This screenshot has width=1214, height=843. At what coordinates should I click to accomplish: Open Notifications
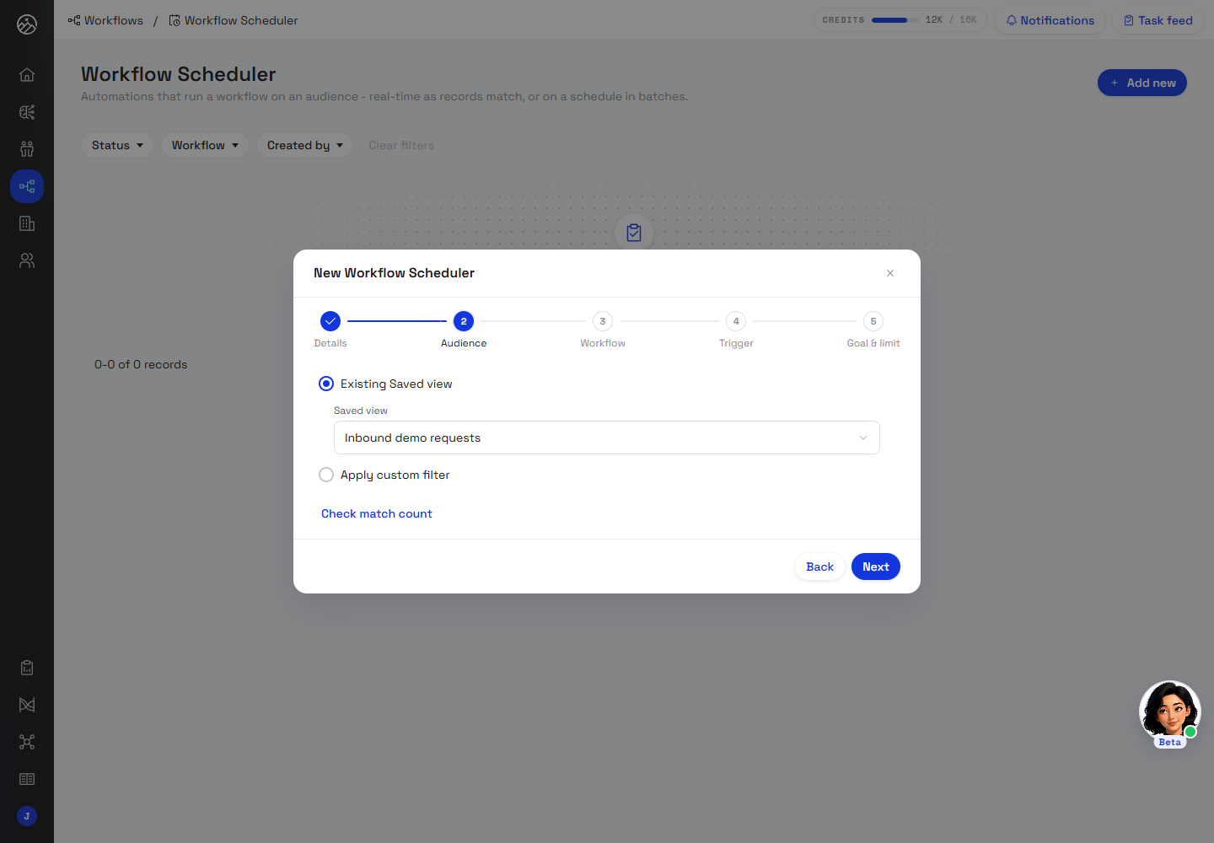(1050, 20)
